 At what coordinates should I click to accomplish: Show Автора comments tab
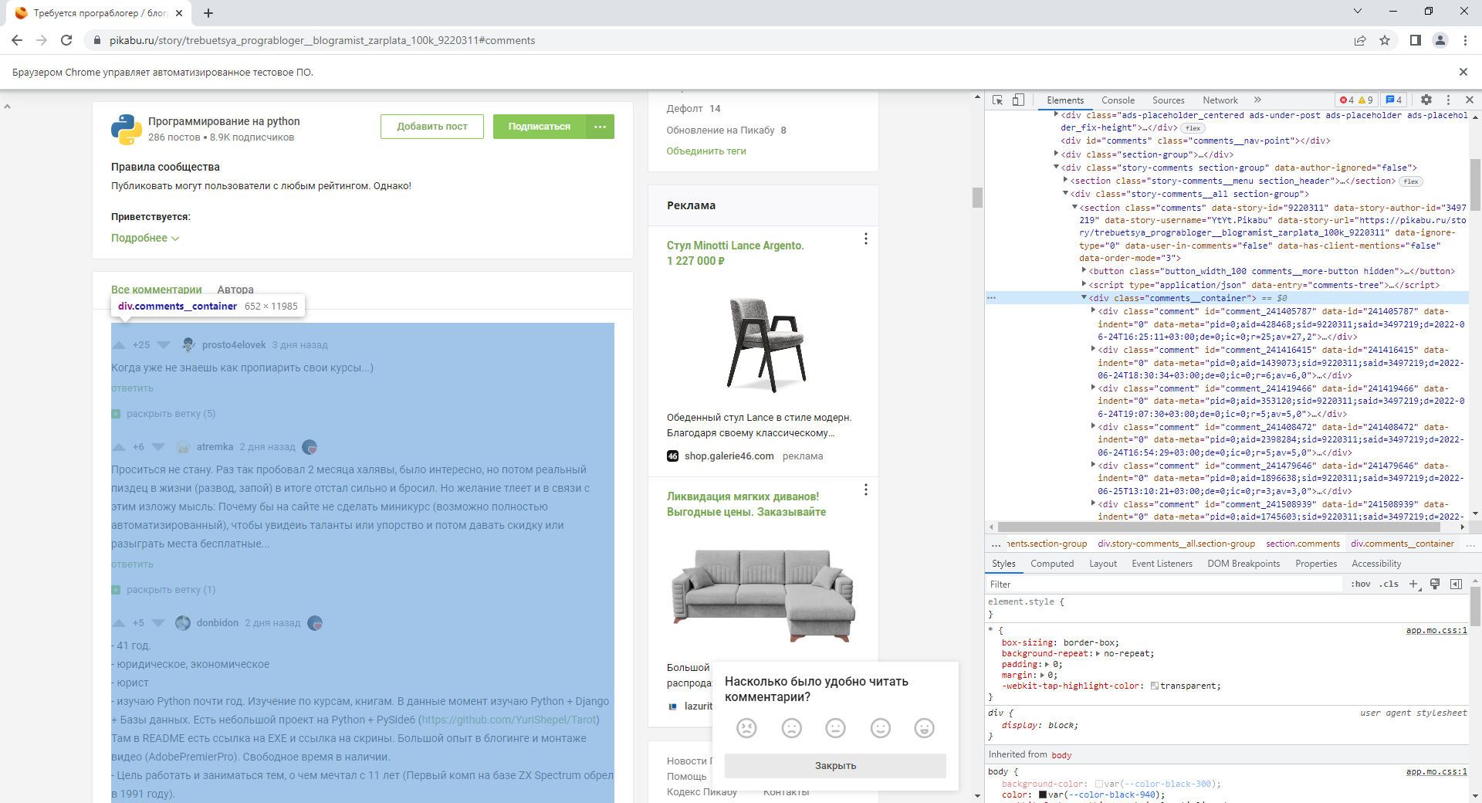pyautogui.click(x=235, y=290)
